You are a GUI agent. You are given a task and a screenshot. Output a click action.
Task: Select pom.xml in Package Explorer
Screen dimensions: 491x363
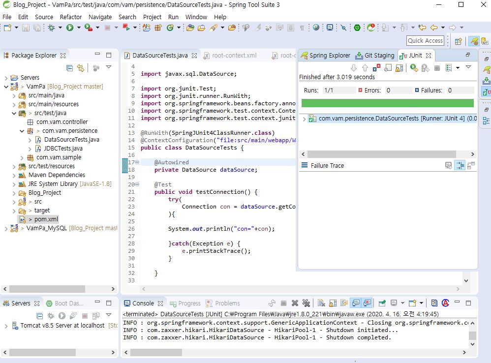[x=39, y=219]
